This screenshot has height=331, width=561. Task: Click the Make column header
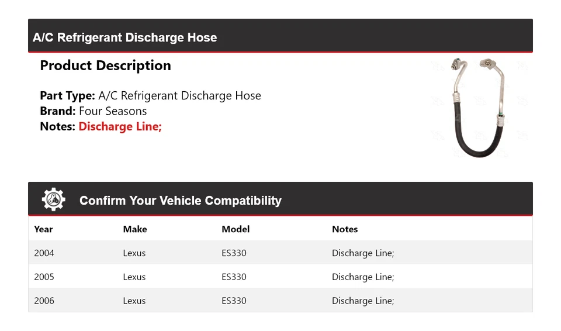click(135, 229)
